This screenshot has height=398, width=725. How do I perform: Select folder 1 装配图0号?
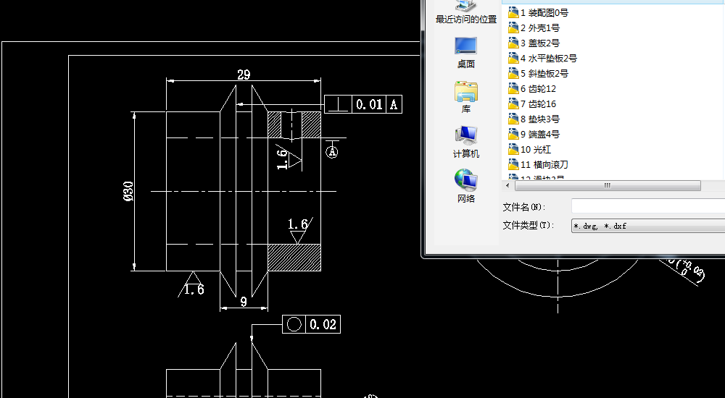coord(538,12)
